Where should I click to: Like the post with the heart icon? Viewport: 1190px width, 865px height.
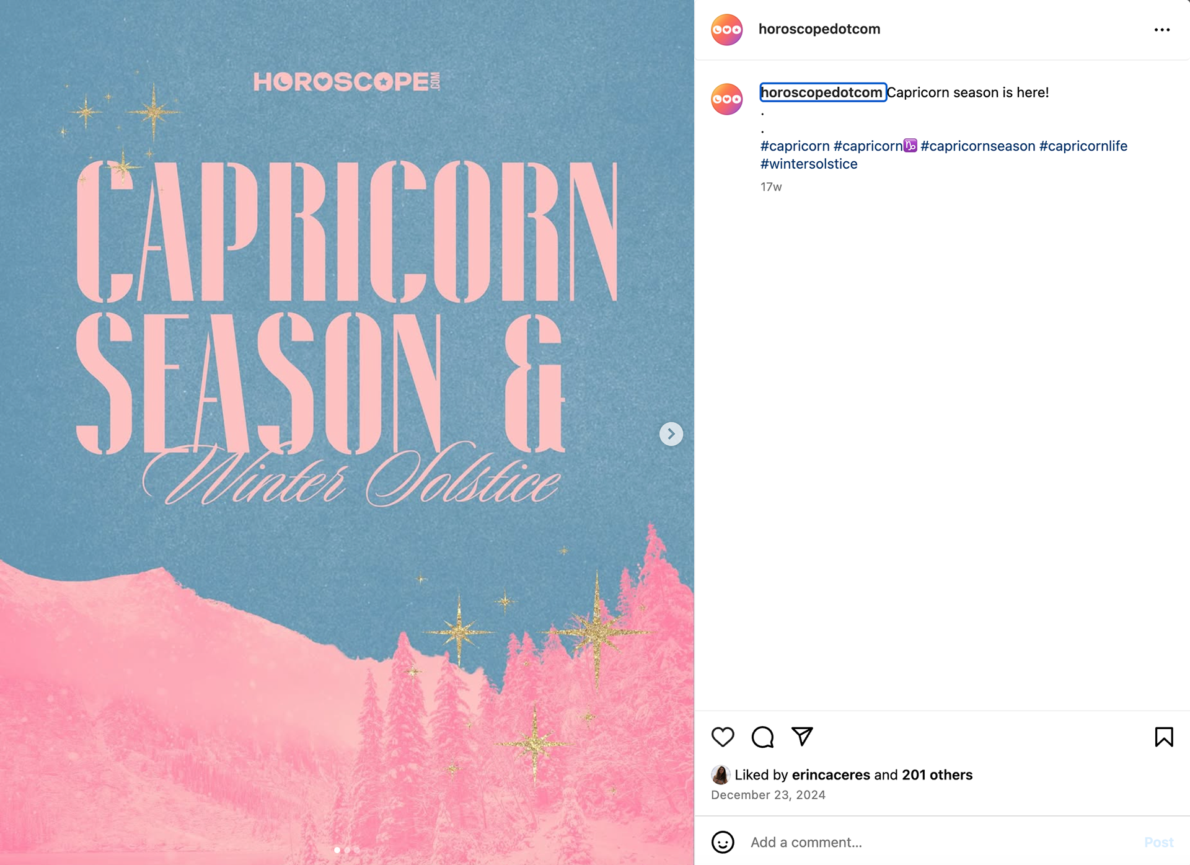click(x=723, y=737)
